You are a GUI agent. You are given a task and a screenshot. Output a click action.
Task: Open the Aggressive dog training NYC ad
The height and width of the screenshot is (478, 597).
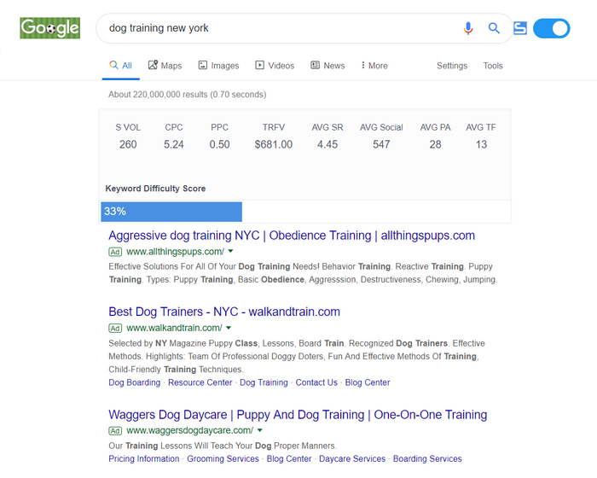(292, 236)
